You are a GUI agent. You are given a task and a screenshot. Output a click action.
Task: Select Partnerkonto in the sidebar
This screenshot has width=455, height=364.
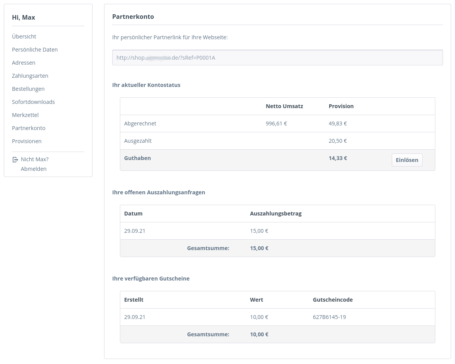coord(29,128)
